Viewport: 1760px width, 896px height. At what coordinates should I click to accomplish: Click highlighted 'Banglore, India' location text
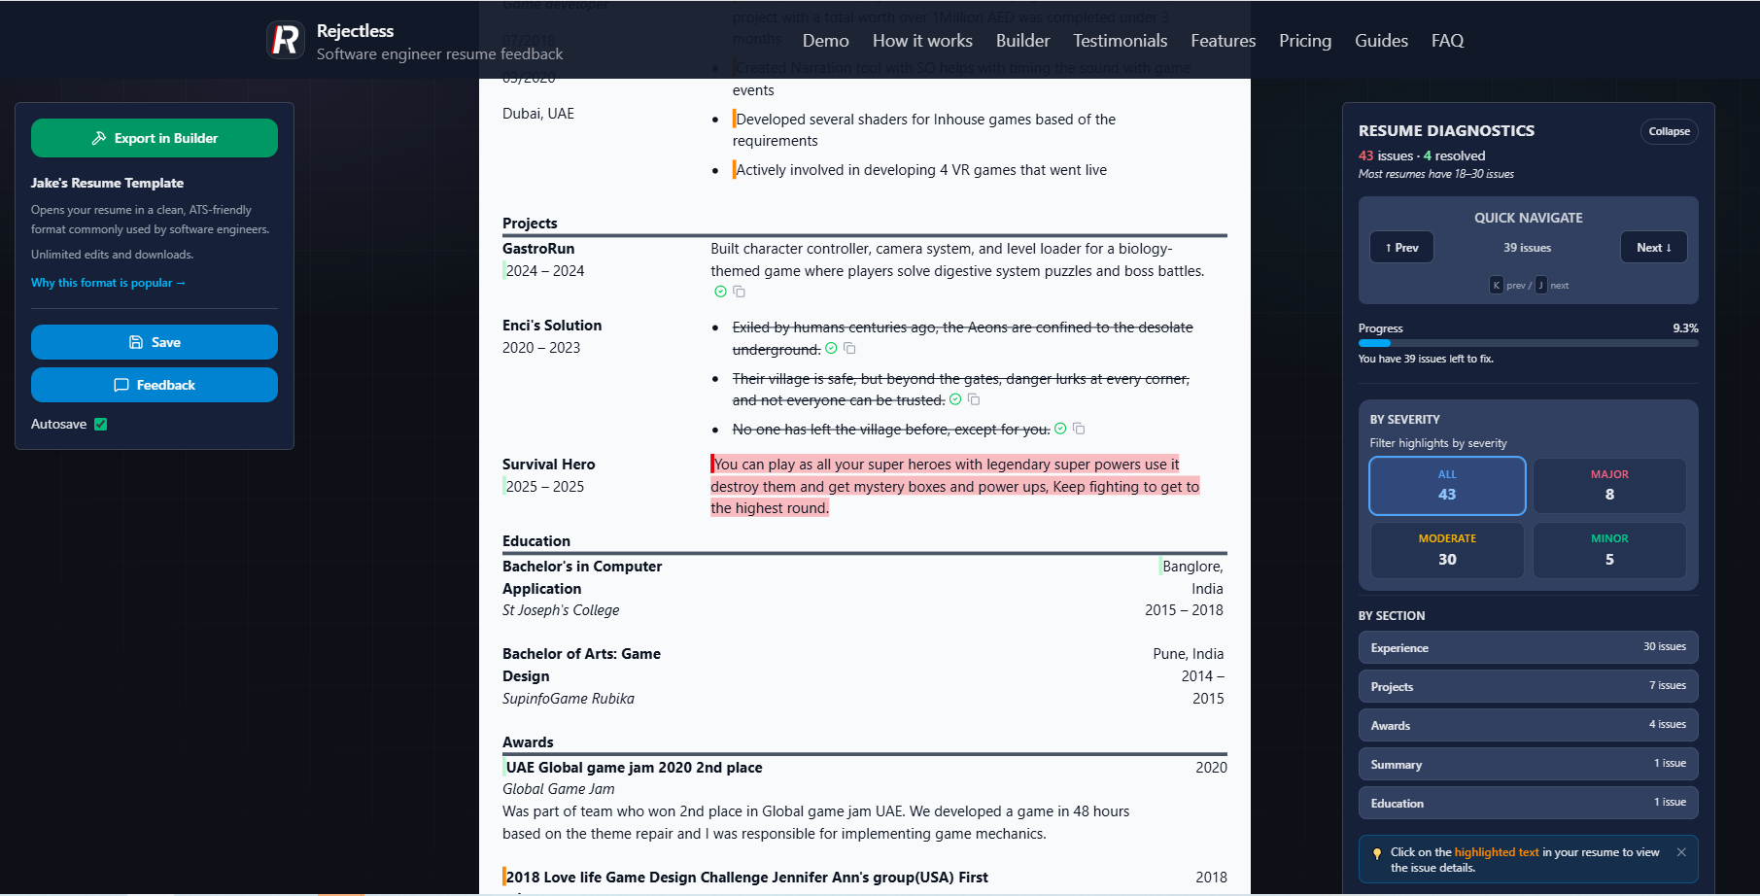tap(1191, 577)
